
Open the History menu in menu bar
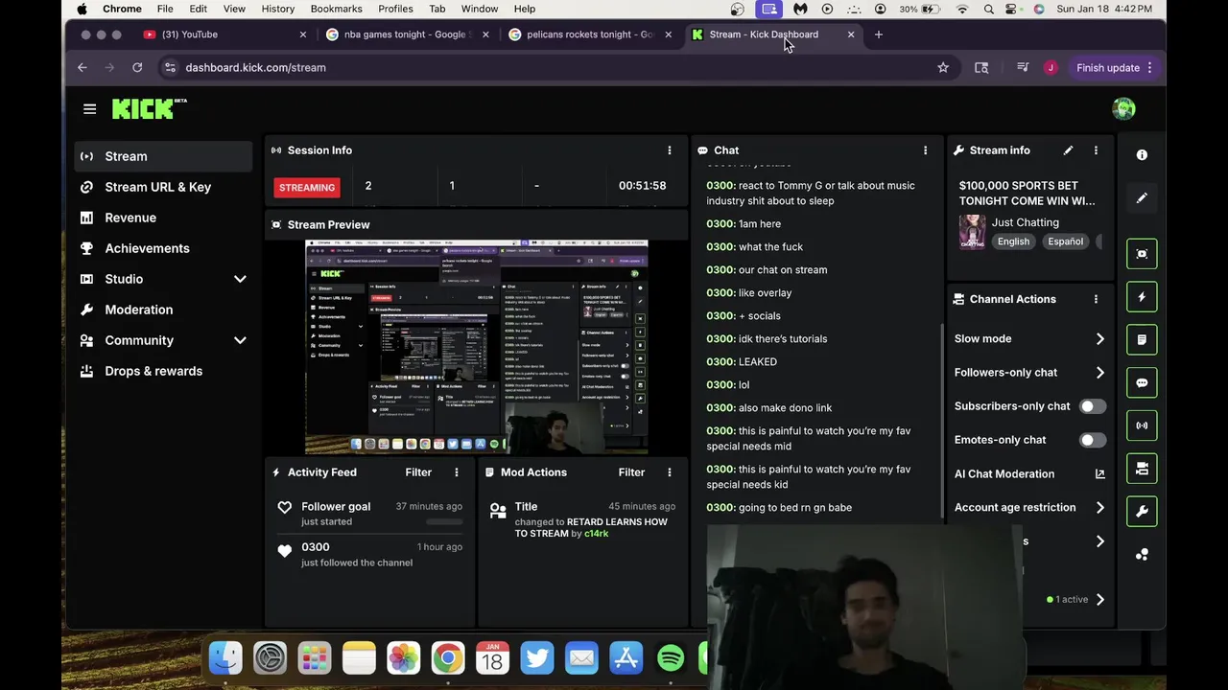(278, 9)
